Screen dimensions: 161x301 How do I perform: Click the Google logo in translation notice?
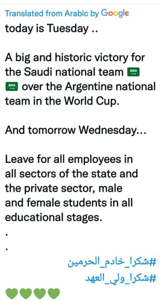click(115, 13)
